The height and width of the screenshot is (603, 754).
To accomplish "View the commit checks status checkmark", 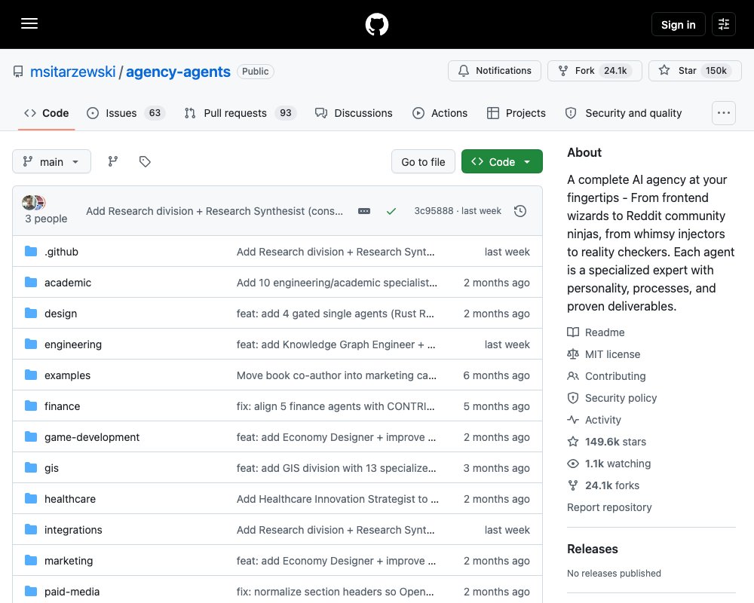I will point(391,211).
